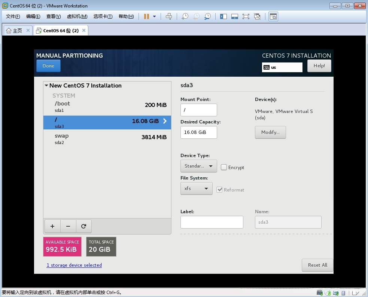
Task: Open the 虚拟机(M) menu
Action: coord(77,16)
